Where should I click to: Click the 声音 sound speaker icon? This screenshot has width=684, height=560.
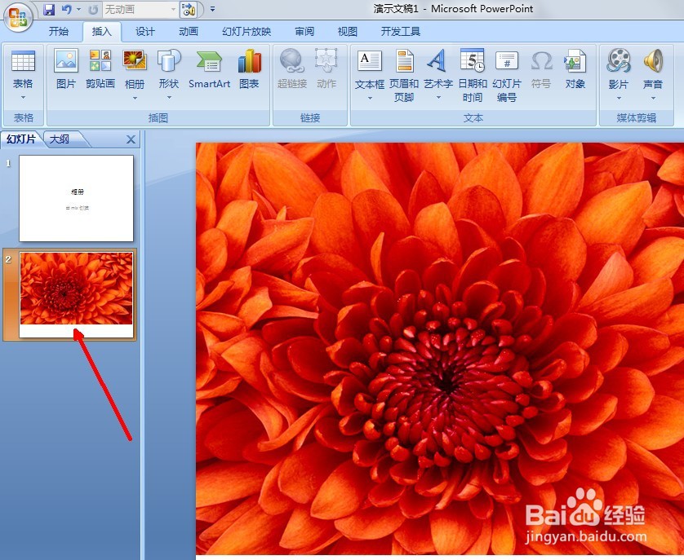pyautogui.click(x=653, y=61)
